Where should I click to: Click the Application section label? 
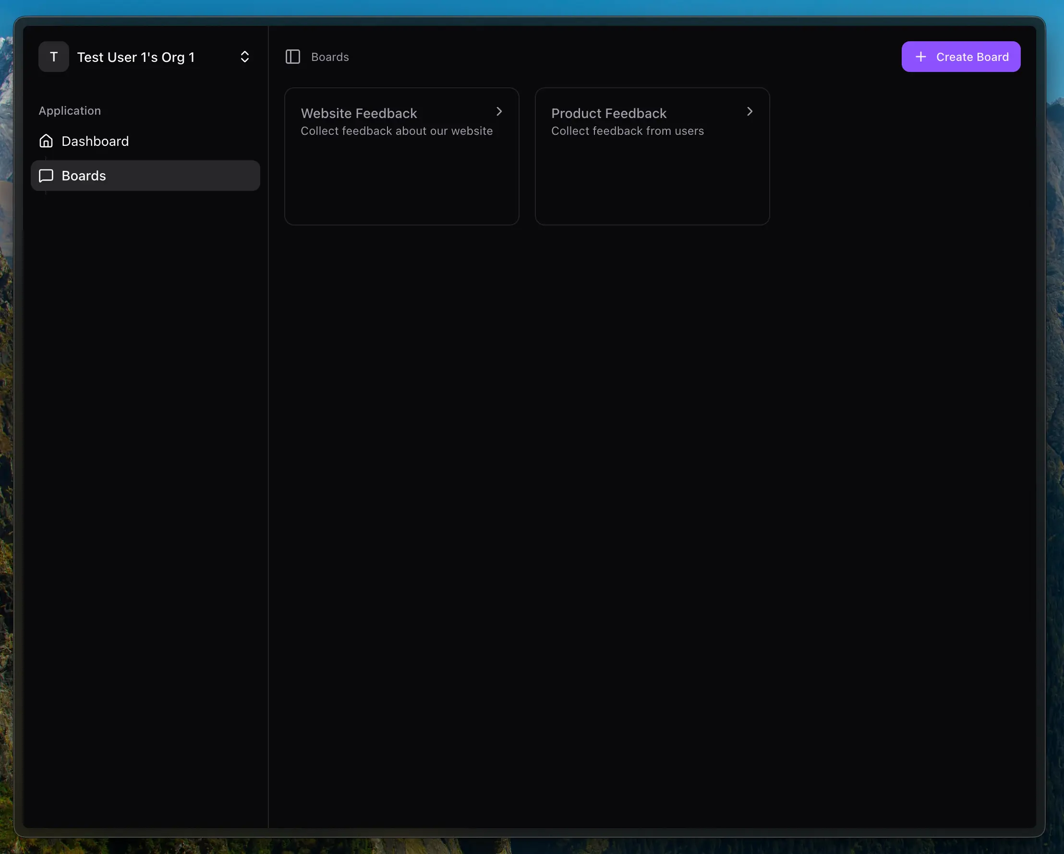point(70,110)
